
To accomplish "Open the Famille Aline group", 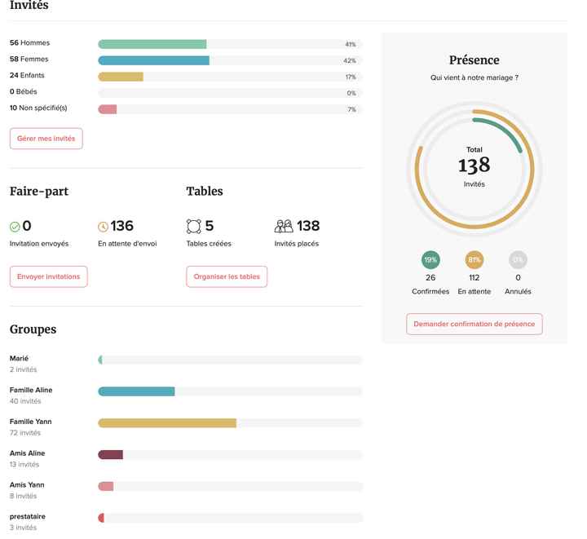I will point(31,391).
